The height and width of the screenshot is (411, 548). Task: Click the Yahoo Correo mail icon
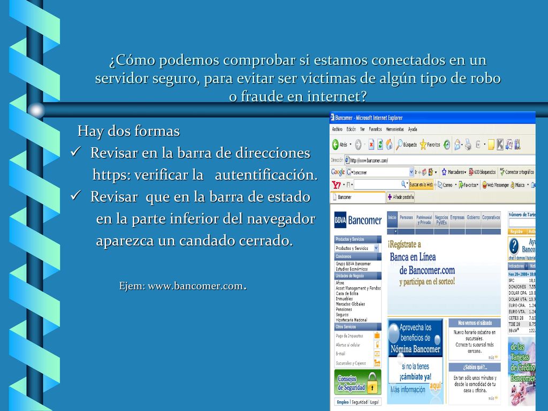440,185
